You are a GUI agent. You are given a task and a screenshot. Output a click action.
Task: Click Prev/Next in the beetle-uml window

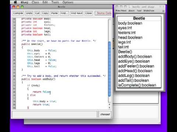121,11
